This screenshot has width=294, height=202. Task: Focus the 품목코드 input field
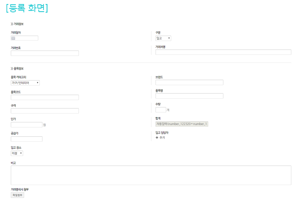[x=45, y=97]
